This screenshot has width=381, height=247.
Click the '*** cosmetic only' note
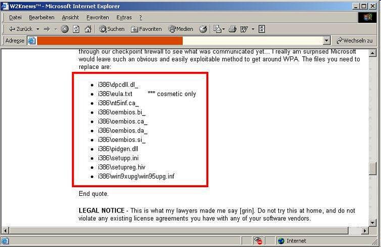pos(172,94)
